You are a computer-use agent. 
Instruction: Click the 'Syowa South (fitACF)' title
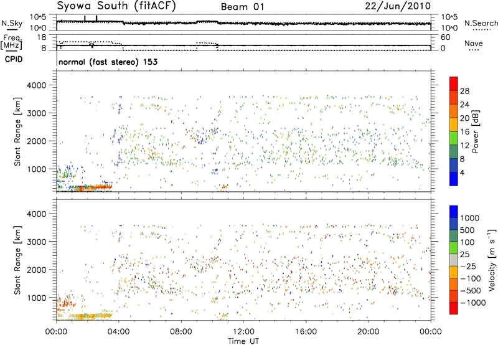tap(116, 6)
